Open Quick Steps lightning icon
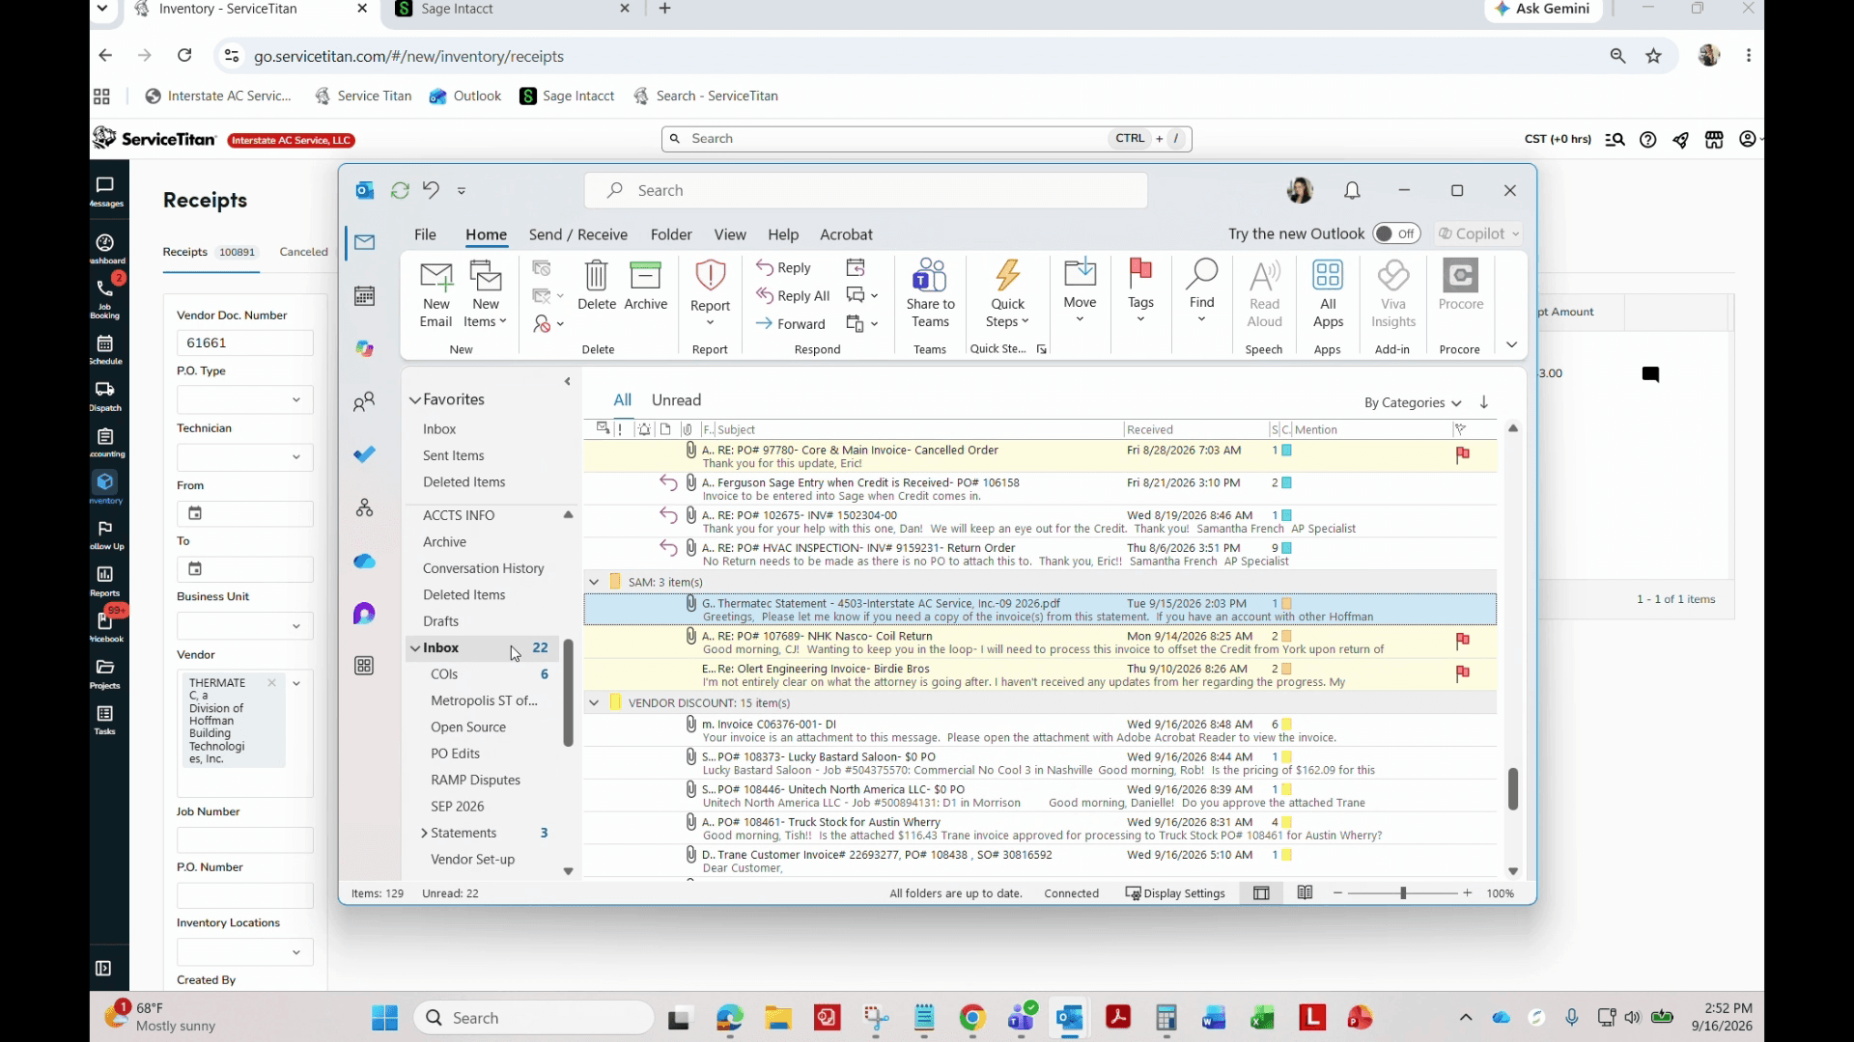Image resolution: width=1854 pixels, height=1042 pixels. [x=1007, y=294]
